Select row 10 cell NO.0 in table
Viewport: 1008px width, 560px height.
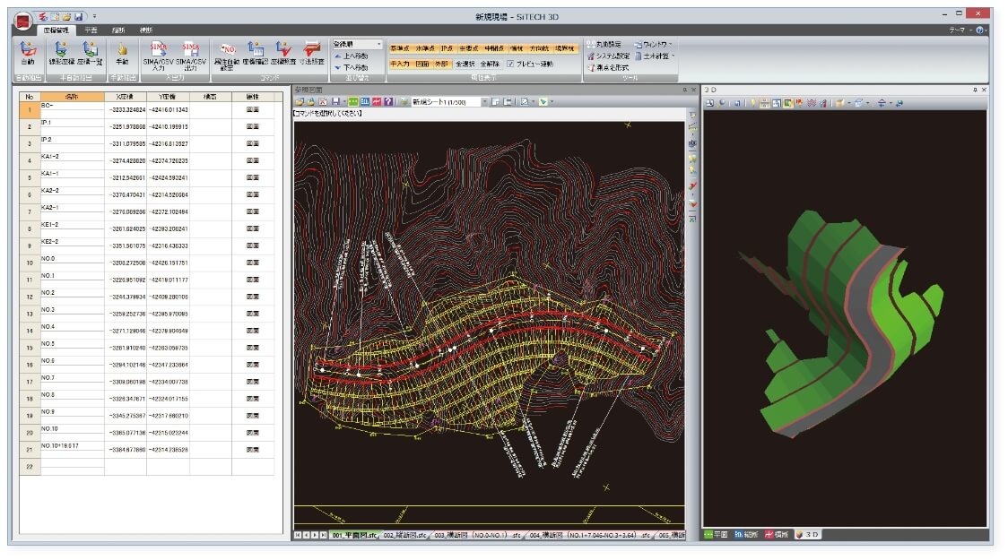(x=72, y=263)
